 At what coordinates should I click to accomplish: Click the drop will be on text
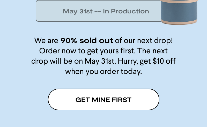click(x=57, y=61)
